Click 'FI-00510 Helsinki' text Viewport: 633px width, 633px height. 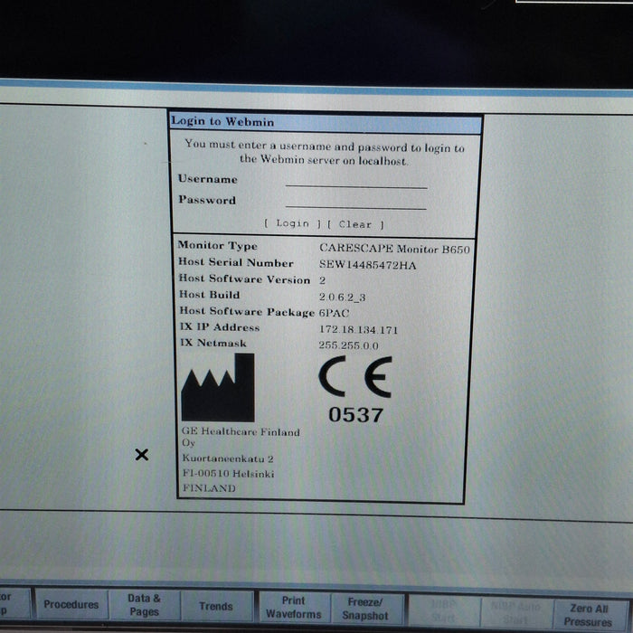point(229,473)
